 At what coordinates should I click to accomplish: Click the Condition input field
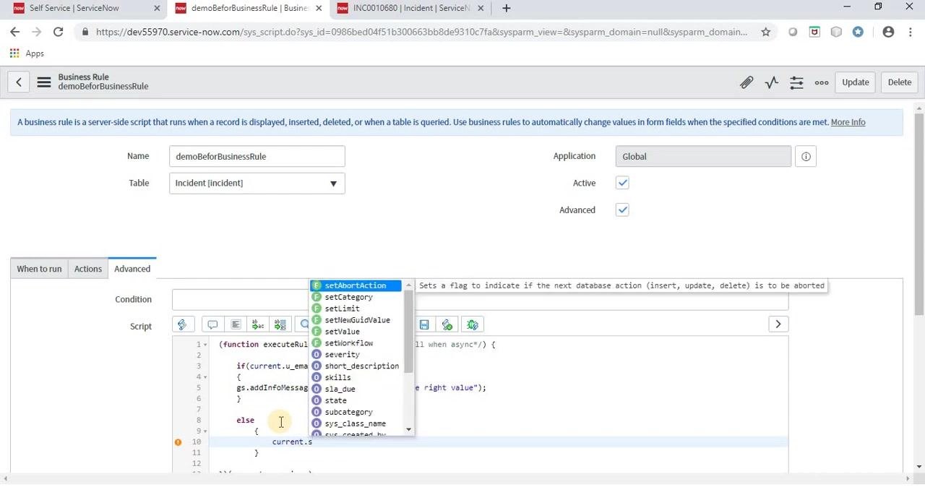pyautogui.click(x=480, y=299)
